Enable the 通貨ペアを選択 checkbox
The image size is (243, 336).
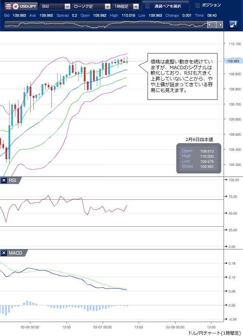click(x=148, y=6)
